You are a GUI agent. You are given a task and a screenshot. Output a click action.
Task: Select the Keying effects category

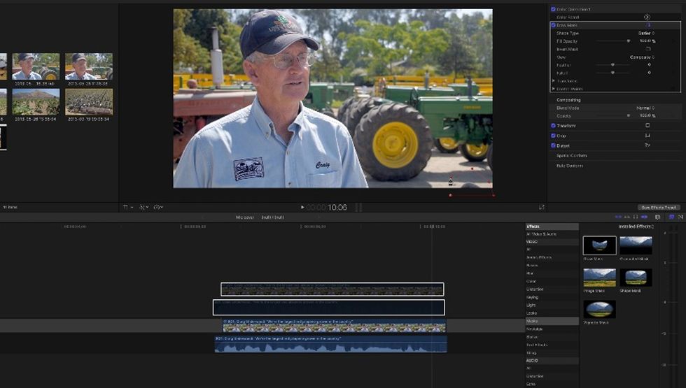(x=552, y=297)
